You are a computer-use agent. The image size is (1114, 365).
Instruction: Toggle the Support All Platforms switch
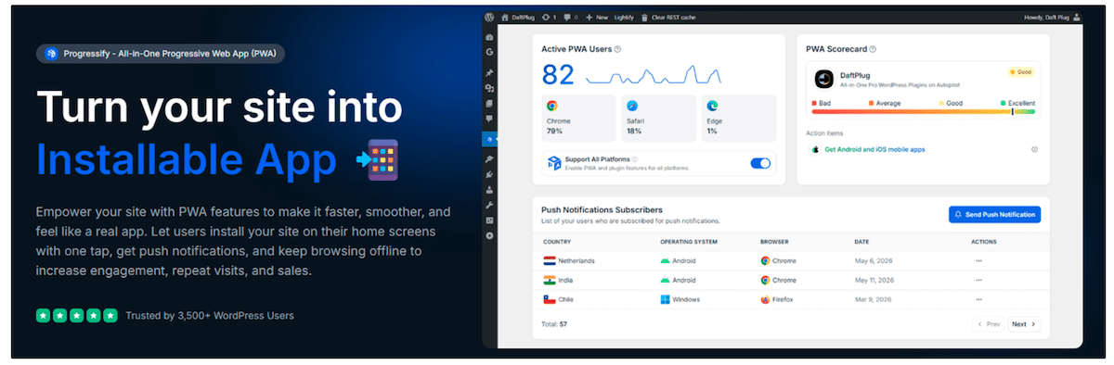760,163
